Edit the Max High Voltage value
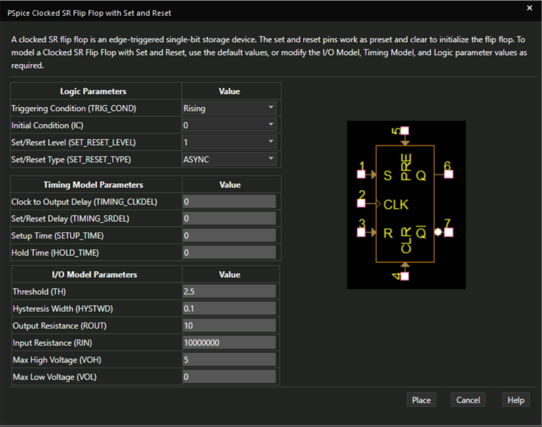Image resolution: width=542 pixels, height=427 pixels. coord(229,359)
